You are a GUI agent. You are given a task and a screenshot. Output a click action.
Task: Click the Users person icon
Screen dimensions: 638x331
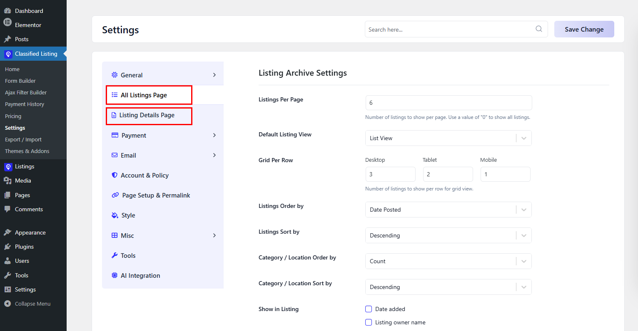(x=7, y=261)
